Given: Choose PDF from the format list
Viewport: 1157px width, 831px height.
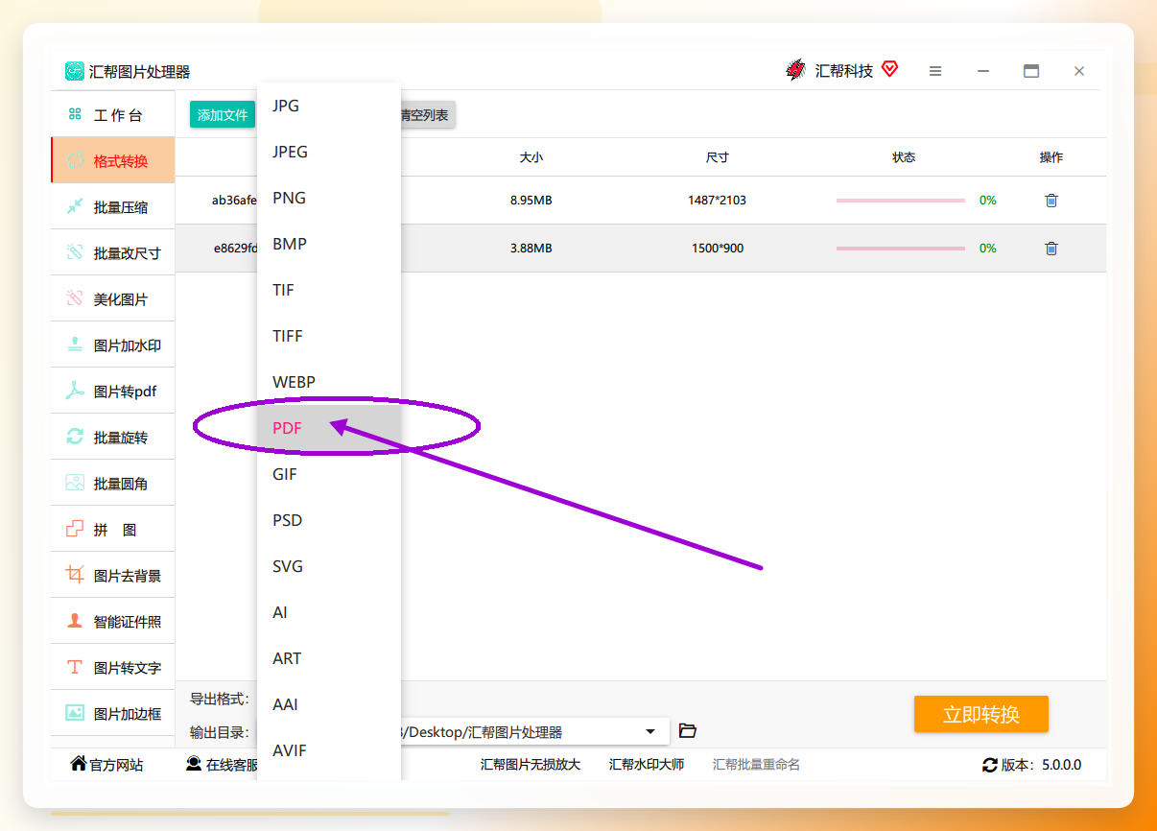Looking at the screenshot, I should click(x=329, y=428).
